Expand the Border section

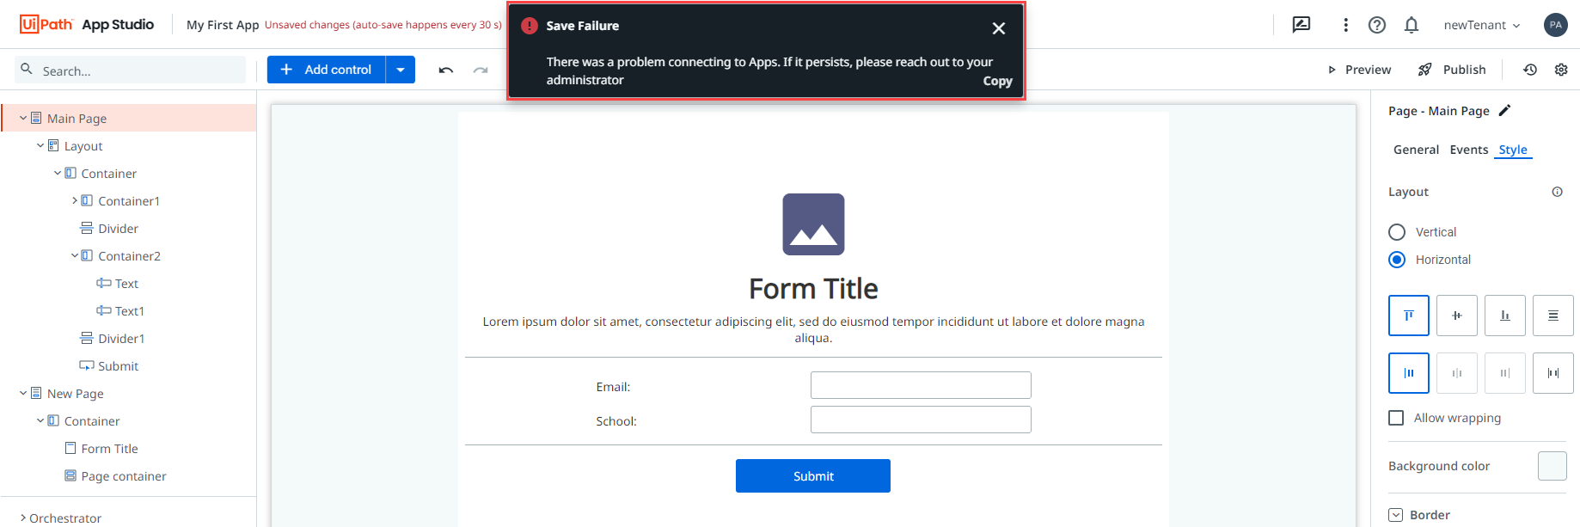1396,515
